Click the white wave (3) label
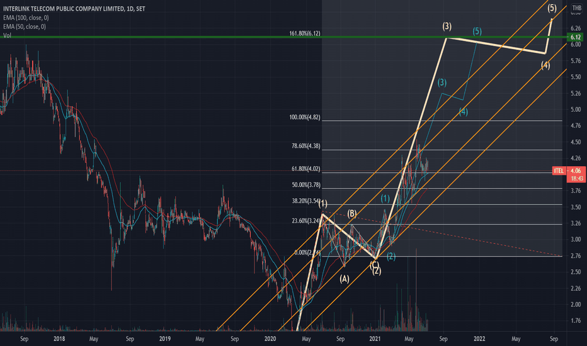The width and height of the screenshot is (587, 346). 447,26
